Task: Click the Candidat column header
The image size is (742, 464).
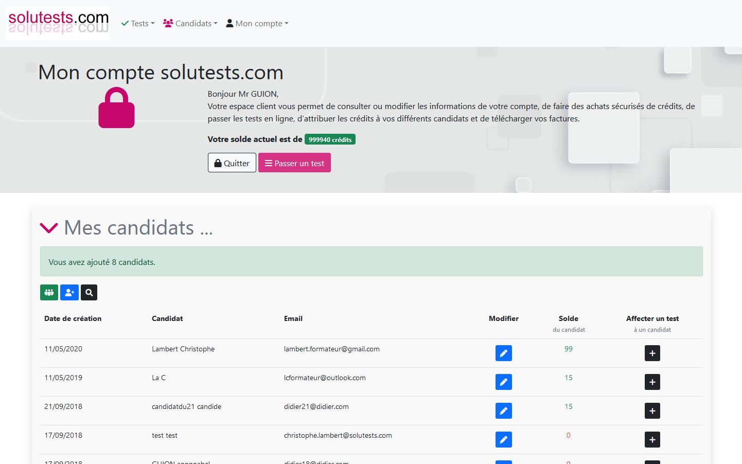Action: tap(167, 318)
